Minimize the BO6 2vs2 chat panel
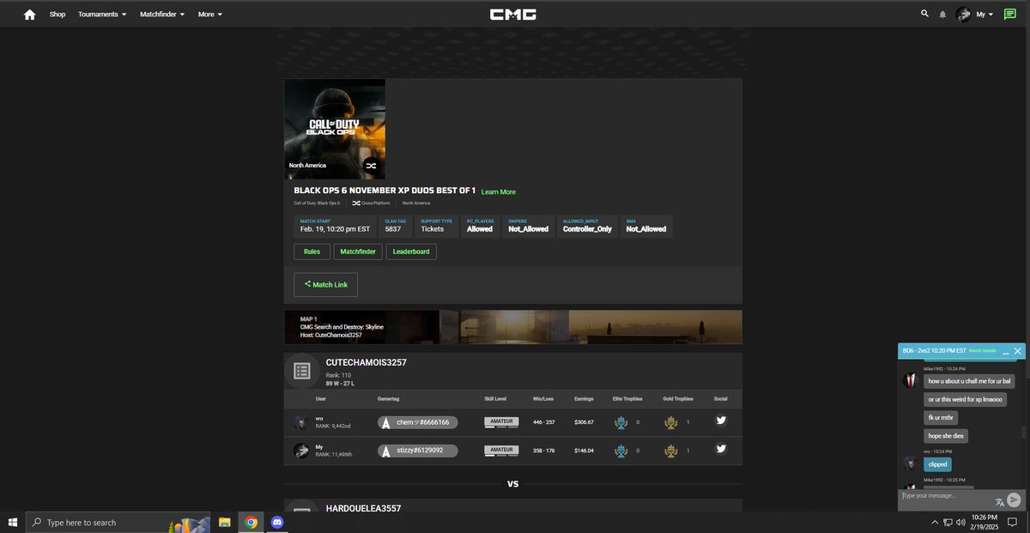The width and height of the screenshot is (1030, 533). pos(1005,351)
